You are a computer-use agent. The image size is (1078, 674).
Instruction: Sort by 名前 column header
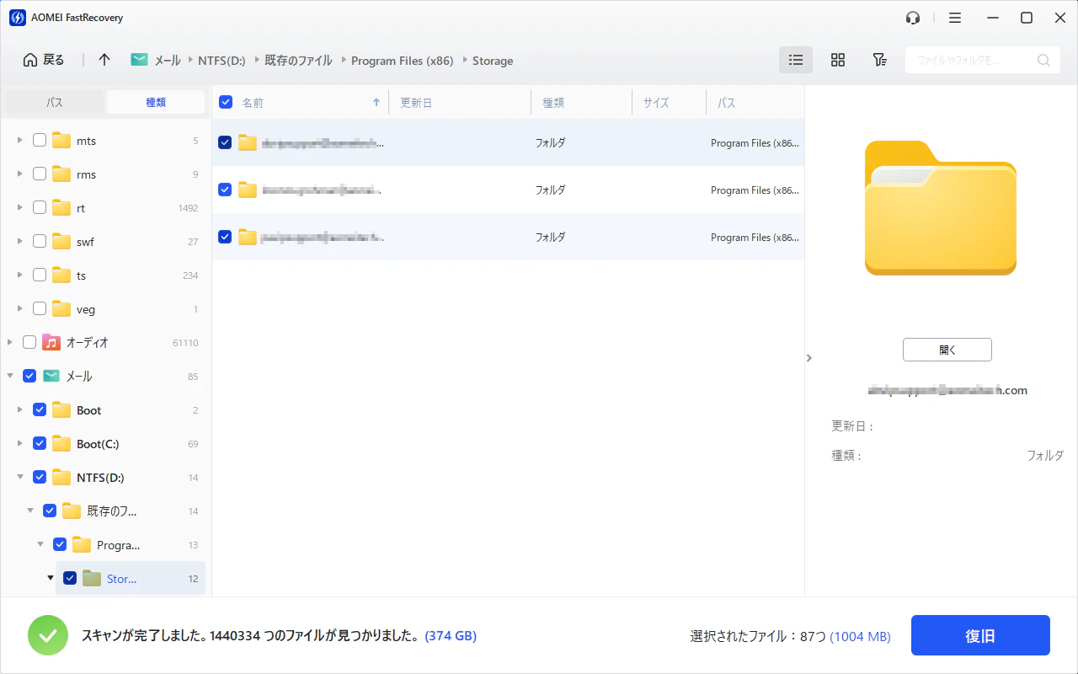click(x=253, y=103)
